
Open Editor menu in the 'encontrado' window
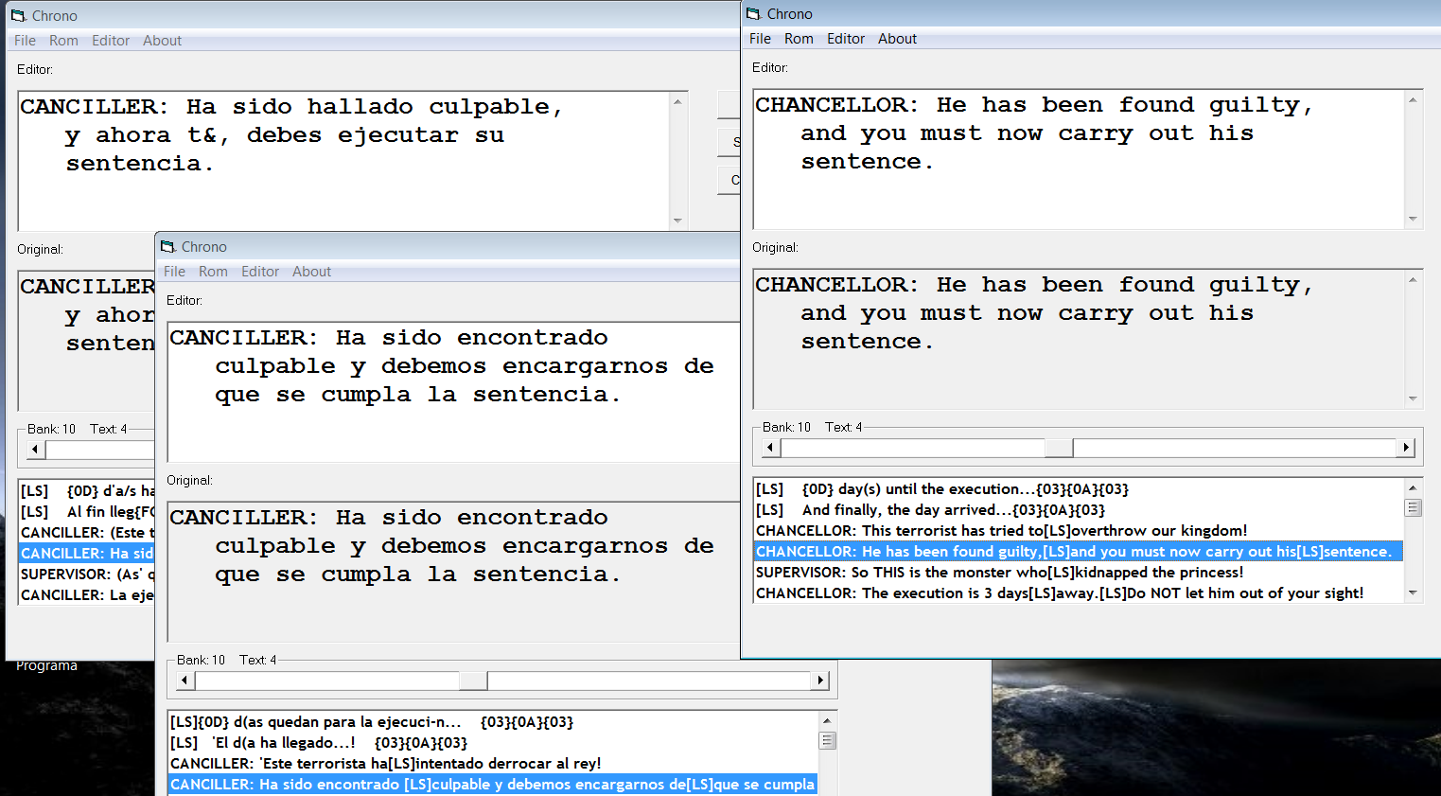tap(260, 272)
